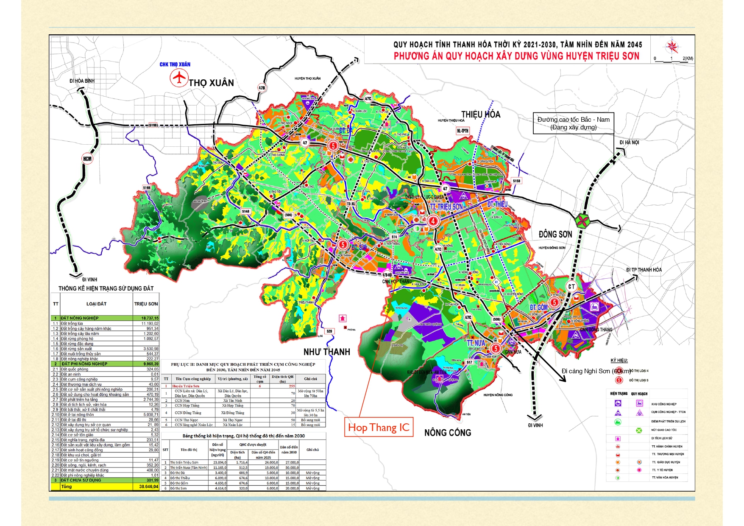Viewport: 744px width, 526px height.
Task: Click the Đường cao tốc Bắc - Nam textbox
Action: (573, 123)
